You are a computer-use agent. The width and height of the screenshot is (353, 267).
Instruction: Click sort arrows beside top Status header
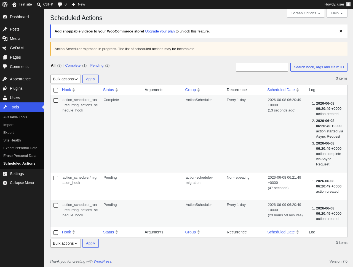[x=117, y=90]
